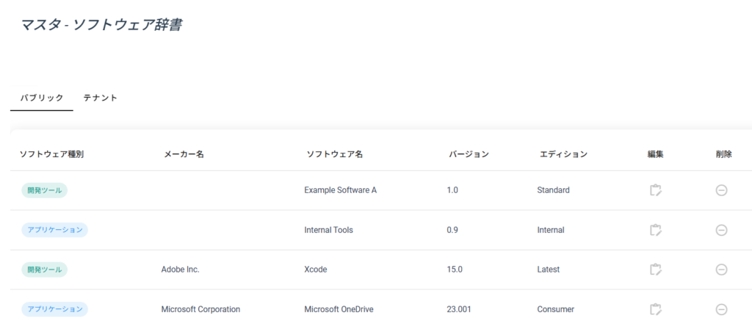Image resolution: width=752 pixels, height=329 pixels.
Task: Open edit icon for Internal Tools
Action: point(656,230)
